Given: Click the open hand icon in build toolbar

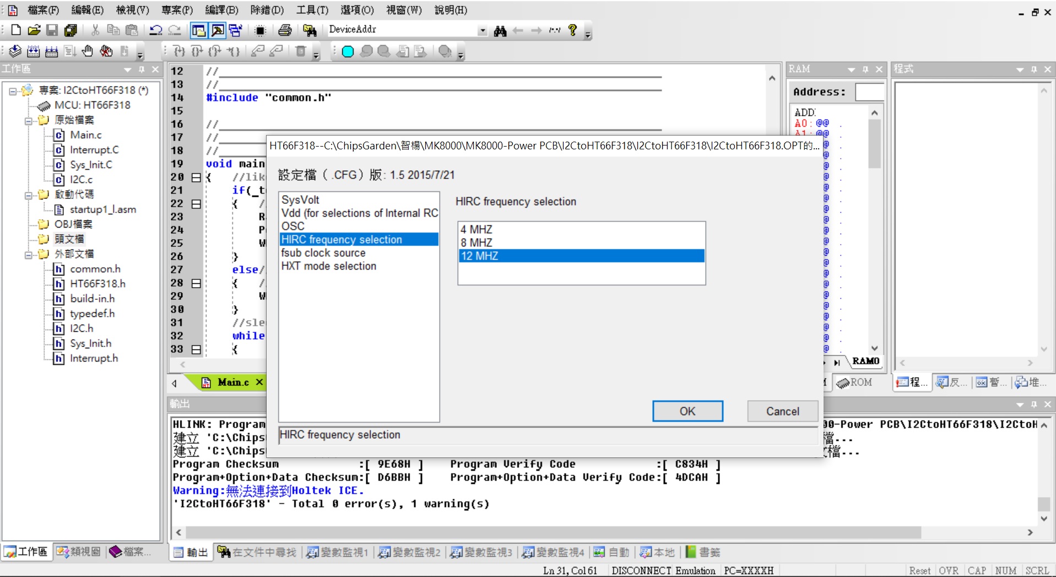Looking at the screenshot, I should click(88, 51).
